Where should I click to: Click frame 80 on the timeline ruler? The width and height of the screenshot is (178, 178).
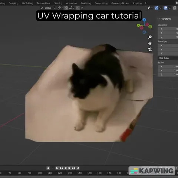pos(20,173)
